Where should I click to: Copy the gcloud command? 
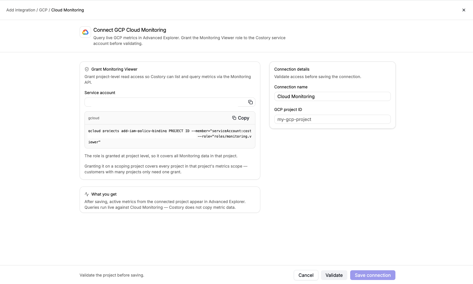click(x=241, y=118)
